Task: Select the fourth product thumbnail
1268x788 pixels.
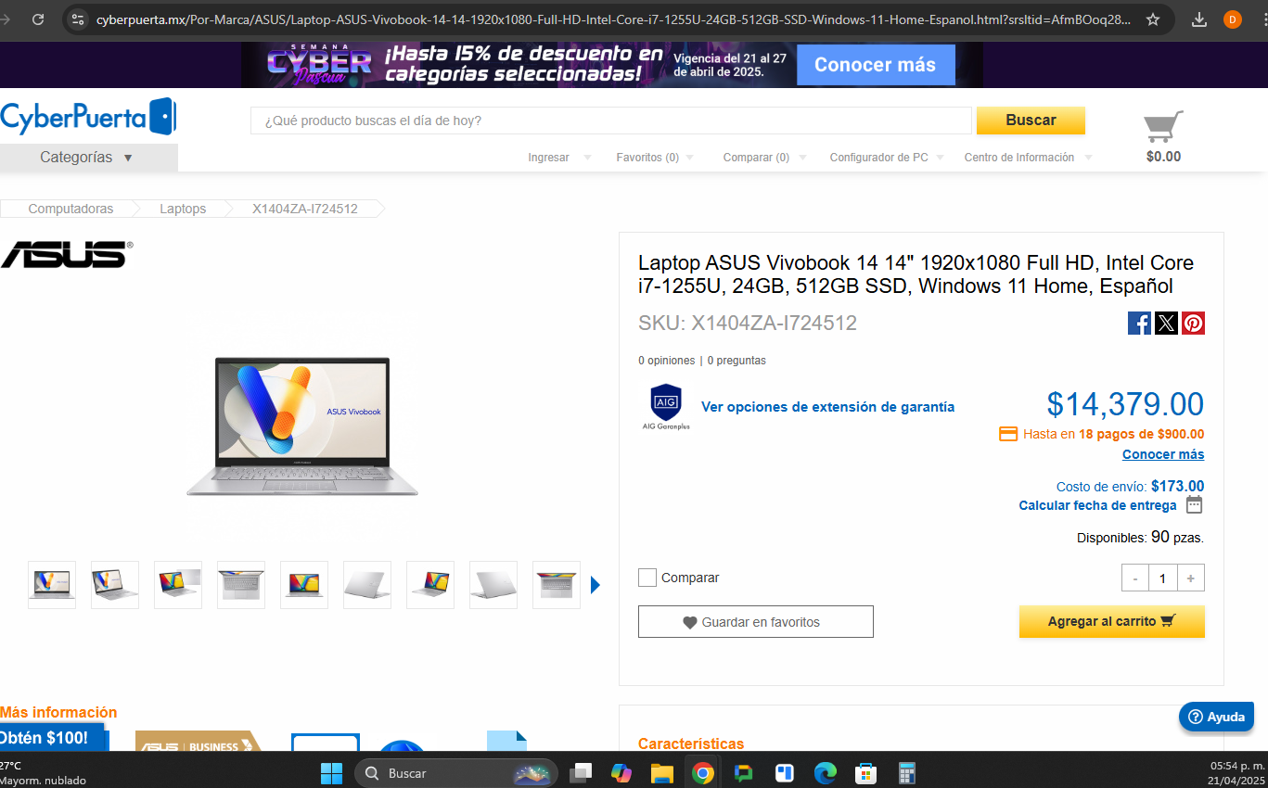Action: [x=241, y=585]
